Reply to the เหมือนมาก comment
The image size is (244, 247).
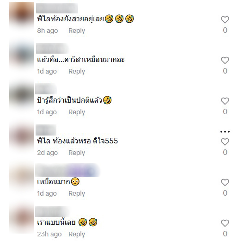77,193
